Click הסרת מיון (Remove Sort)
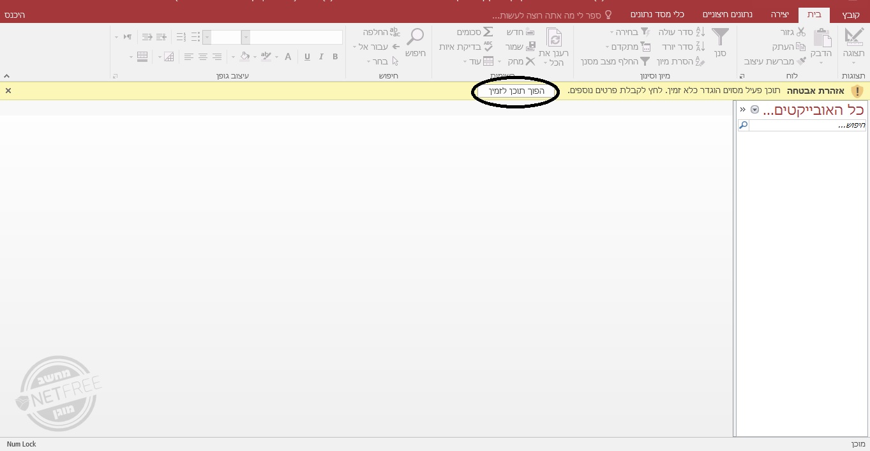The height and width of the screenshot is (451, 870). coord(680,62)
